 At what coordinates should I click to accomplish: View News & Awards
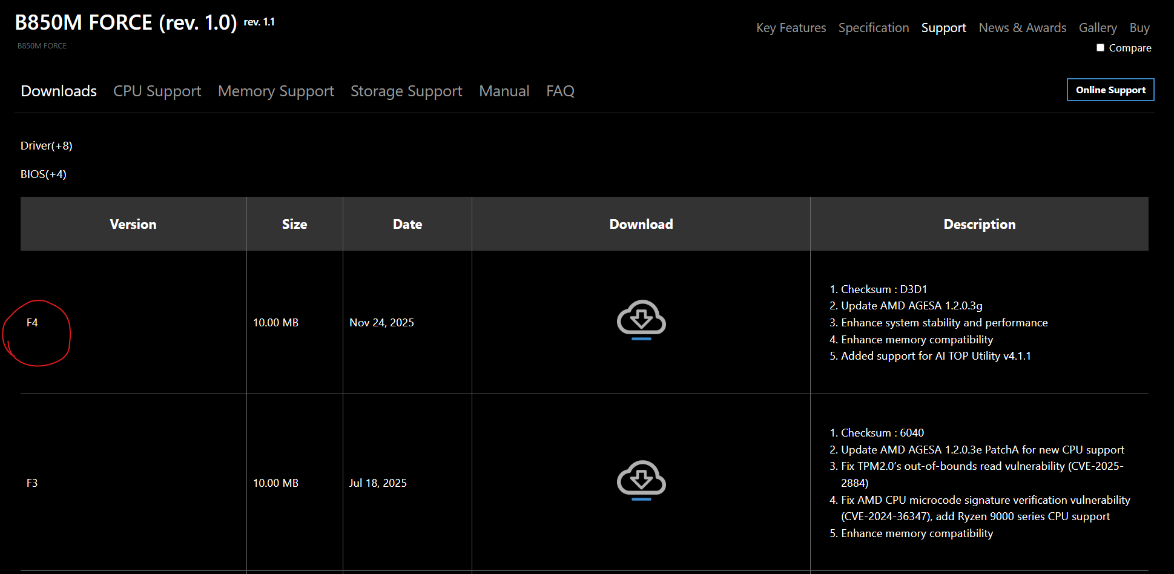coord(1023,28)
